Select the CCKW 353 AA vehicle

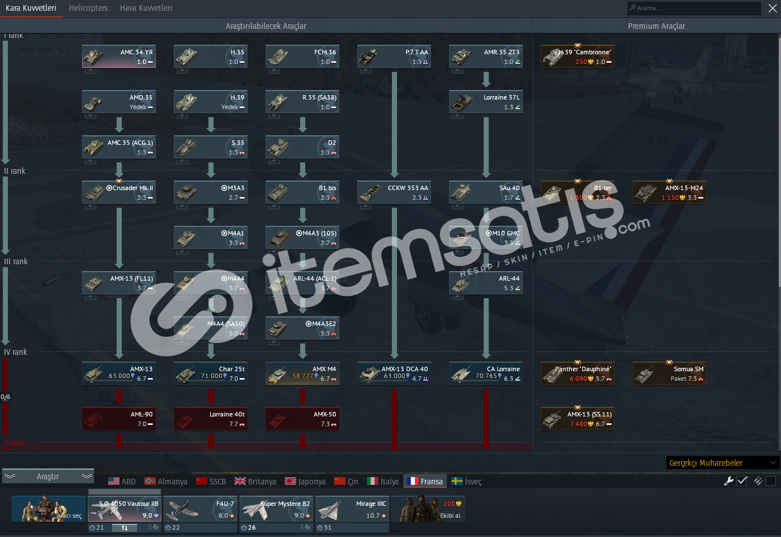(394, 192)
